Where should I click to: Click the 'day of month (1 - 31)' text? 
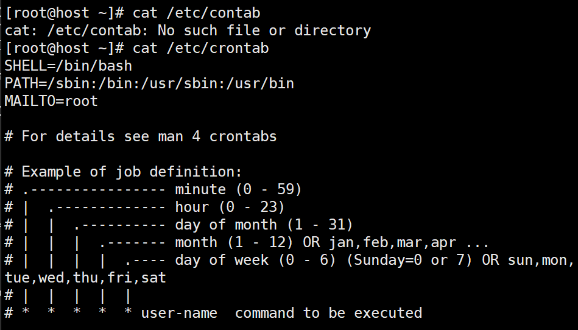coord(264,225)
